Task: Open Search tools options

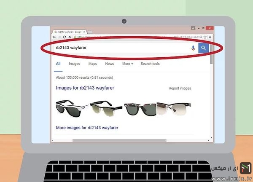Action: 150,64
